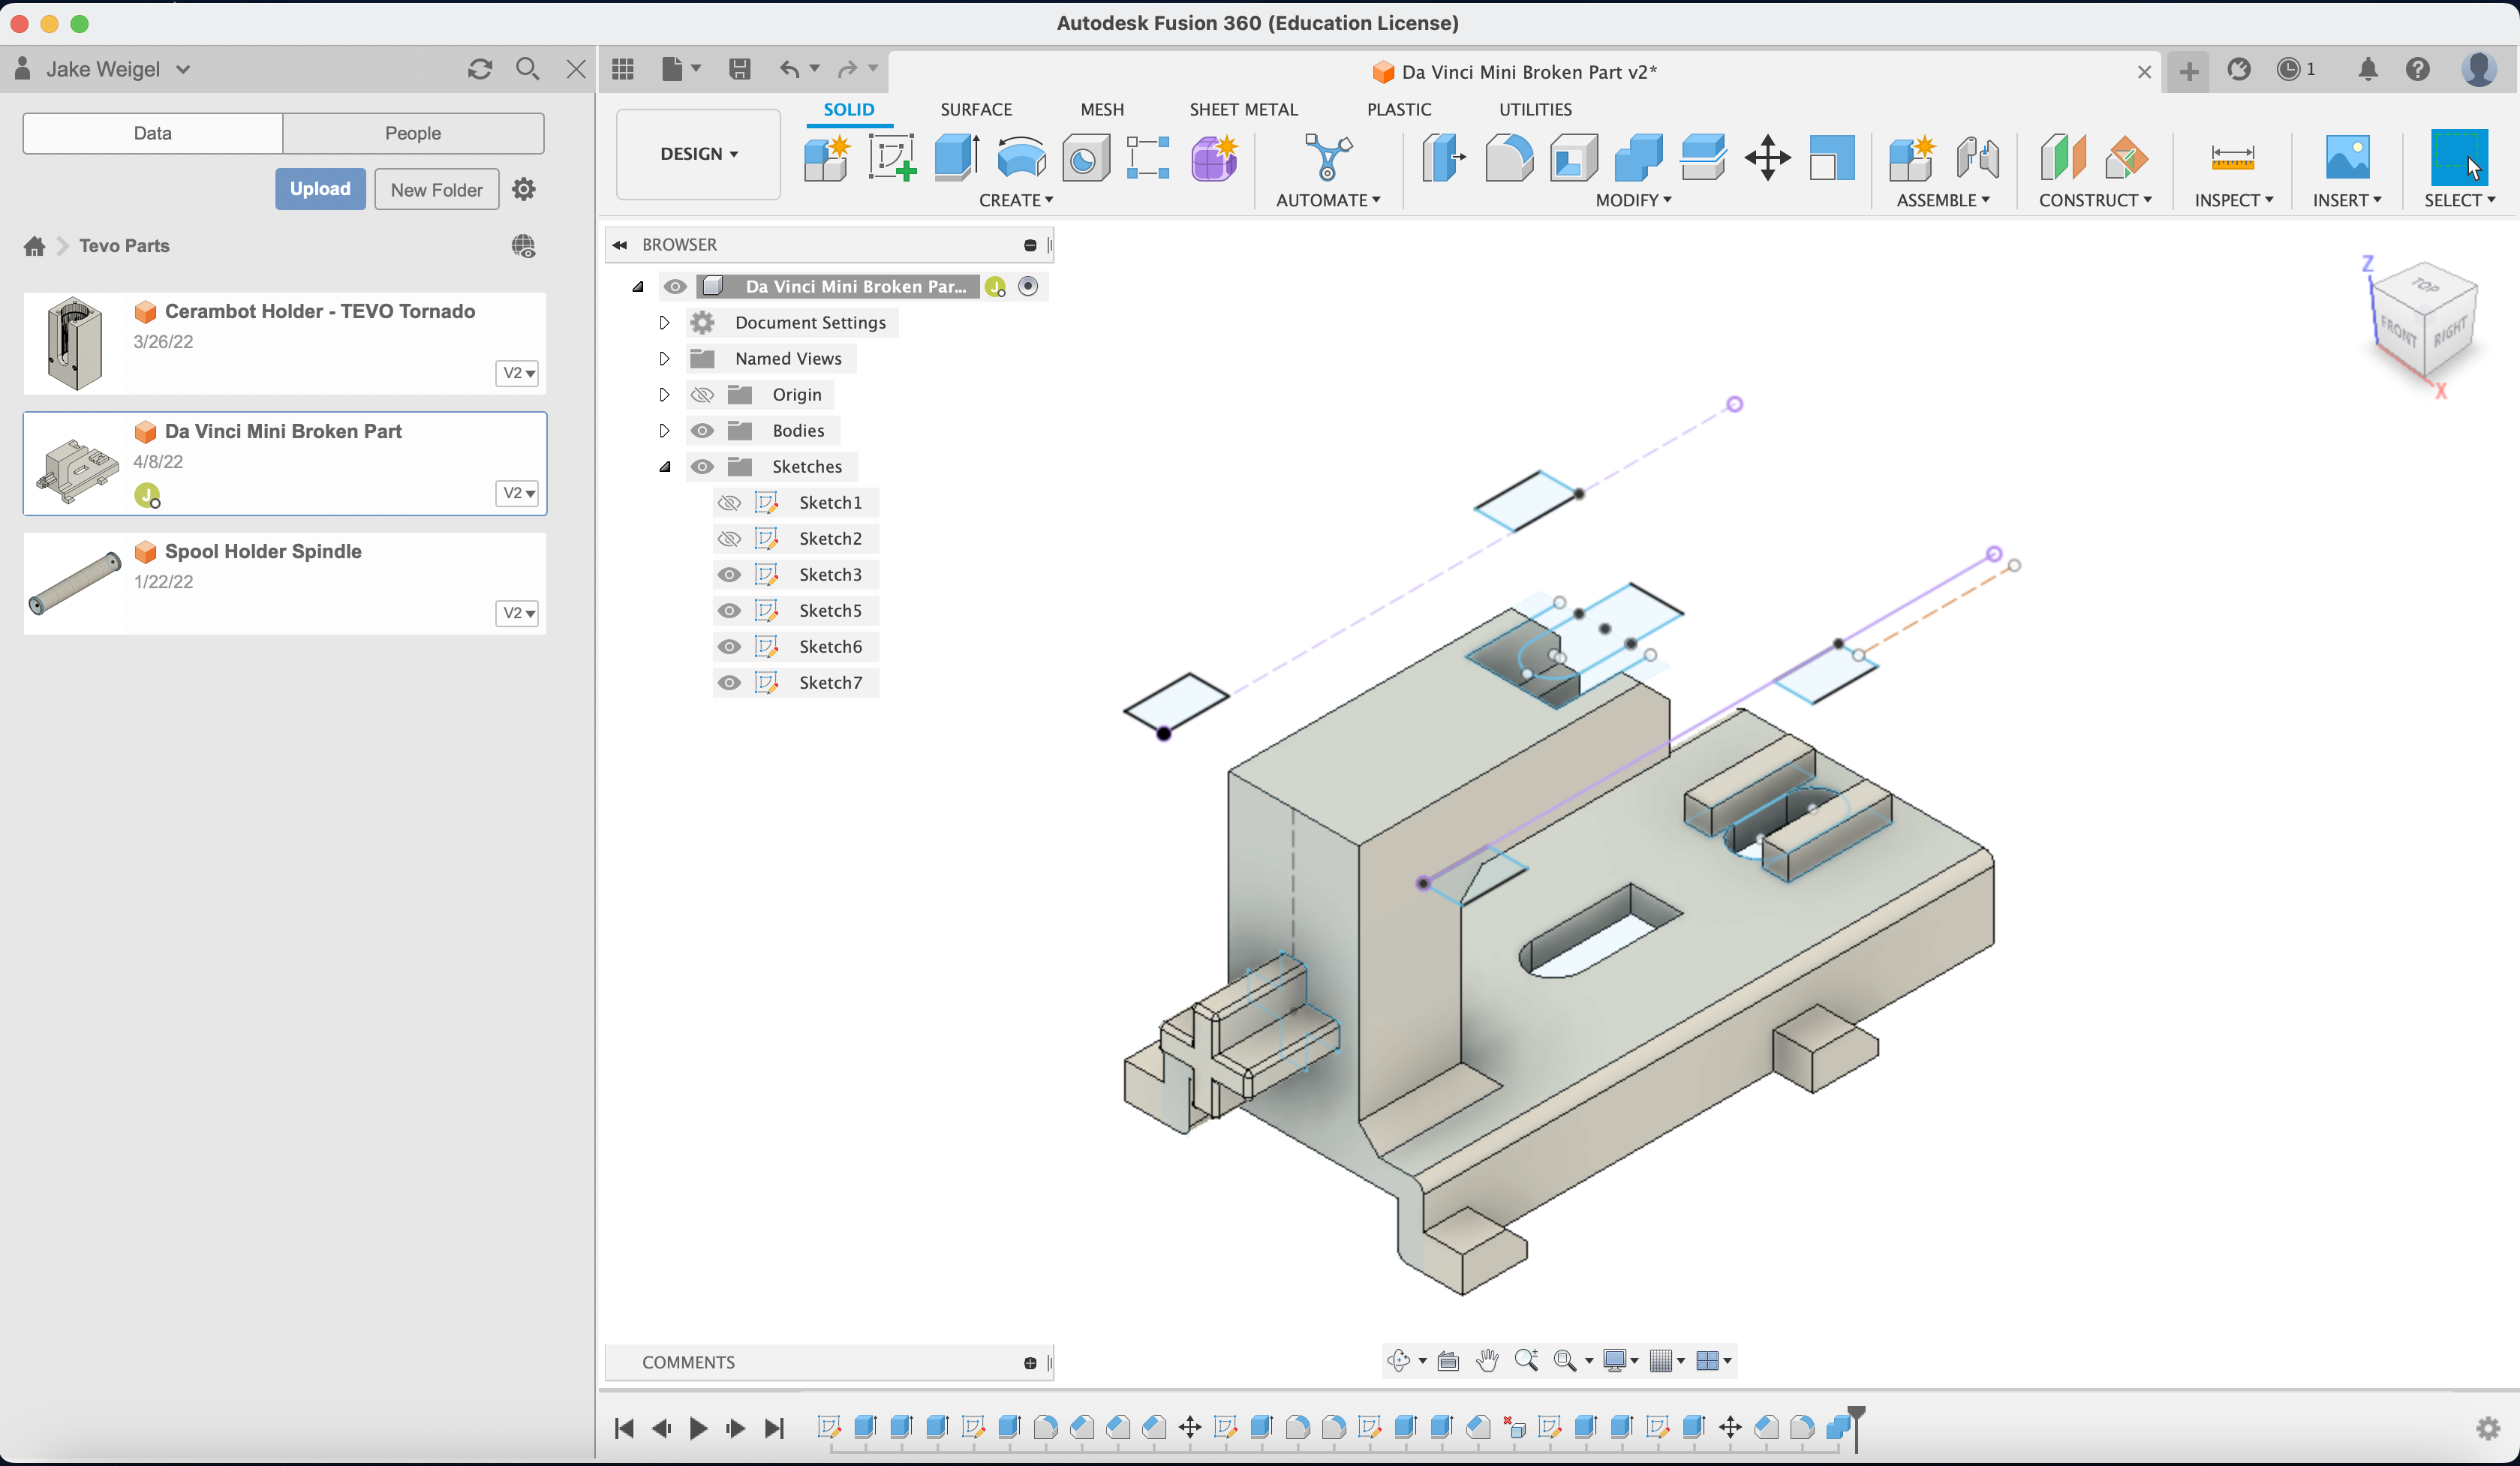The width and height of the screenshot is (2520, 1466).
Task: Click the Orbit navigation tool
Action: (x=1399, y=1360)
